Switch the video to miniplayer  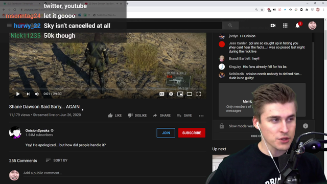click(180, 94)
